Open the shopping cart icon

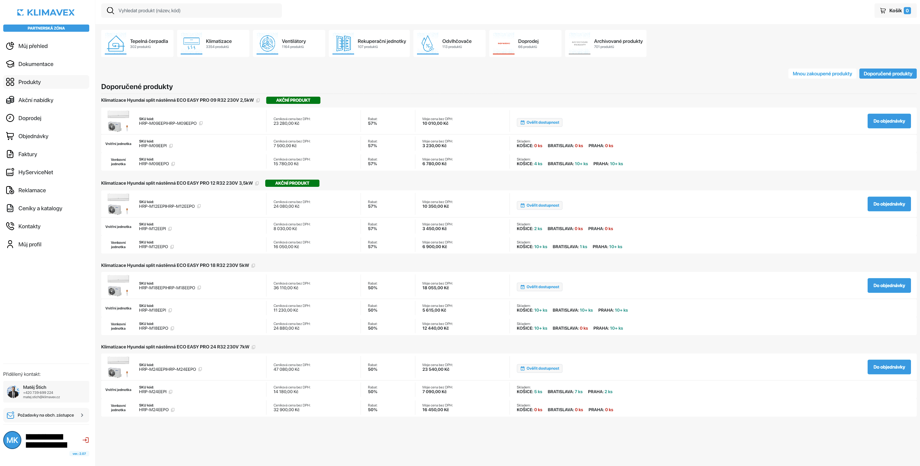(x=883, y=11)
